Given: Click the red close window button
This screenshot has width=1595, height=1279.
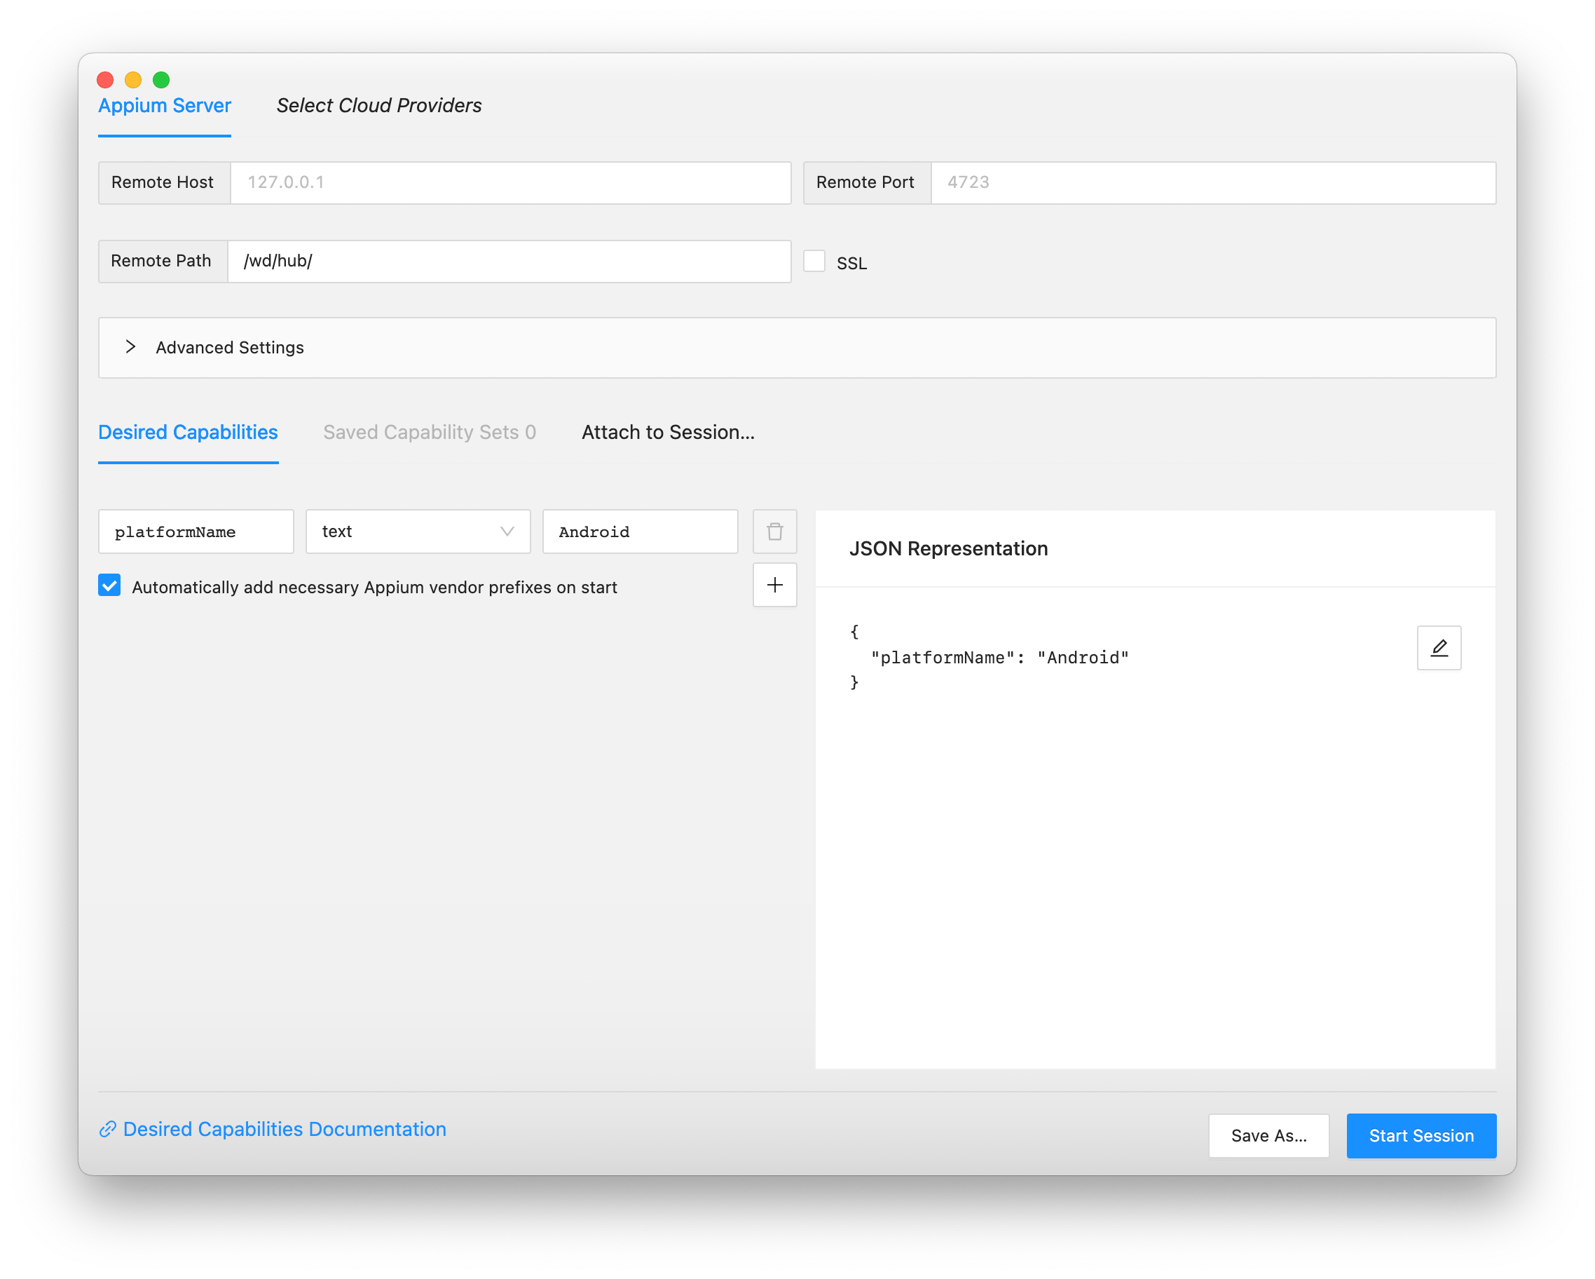Looking at the screenshot, I should (x=105, y=80).
